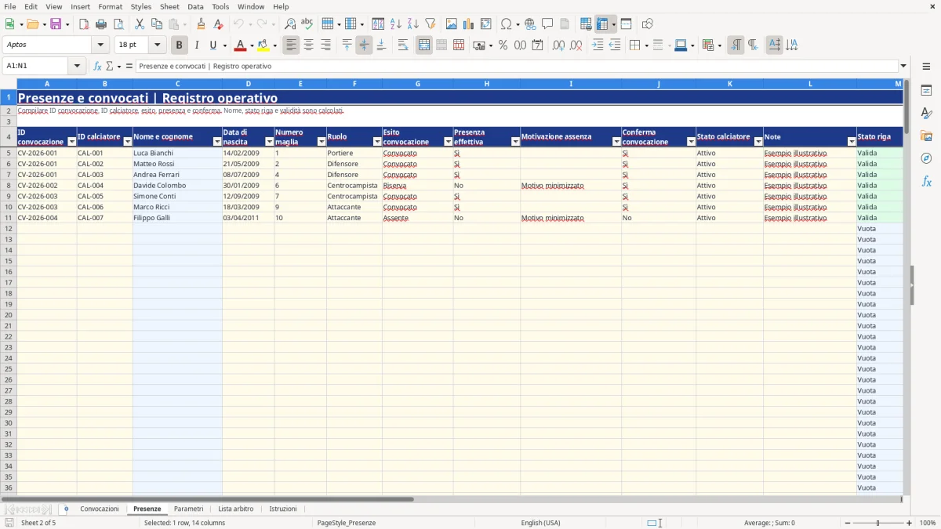Image resolution: width=941 pixels, height=529 pixels.
Task: Open sidebar settings hamburger button
Action: pyautogui.click(x=926, y=67)
